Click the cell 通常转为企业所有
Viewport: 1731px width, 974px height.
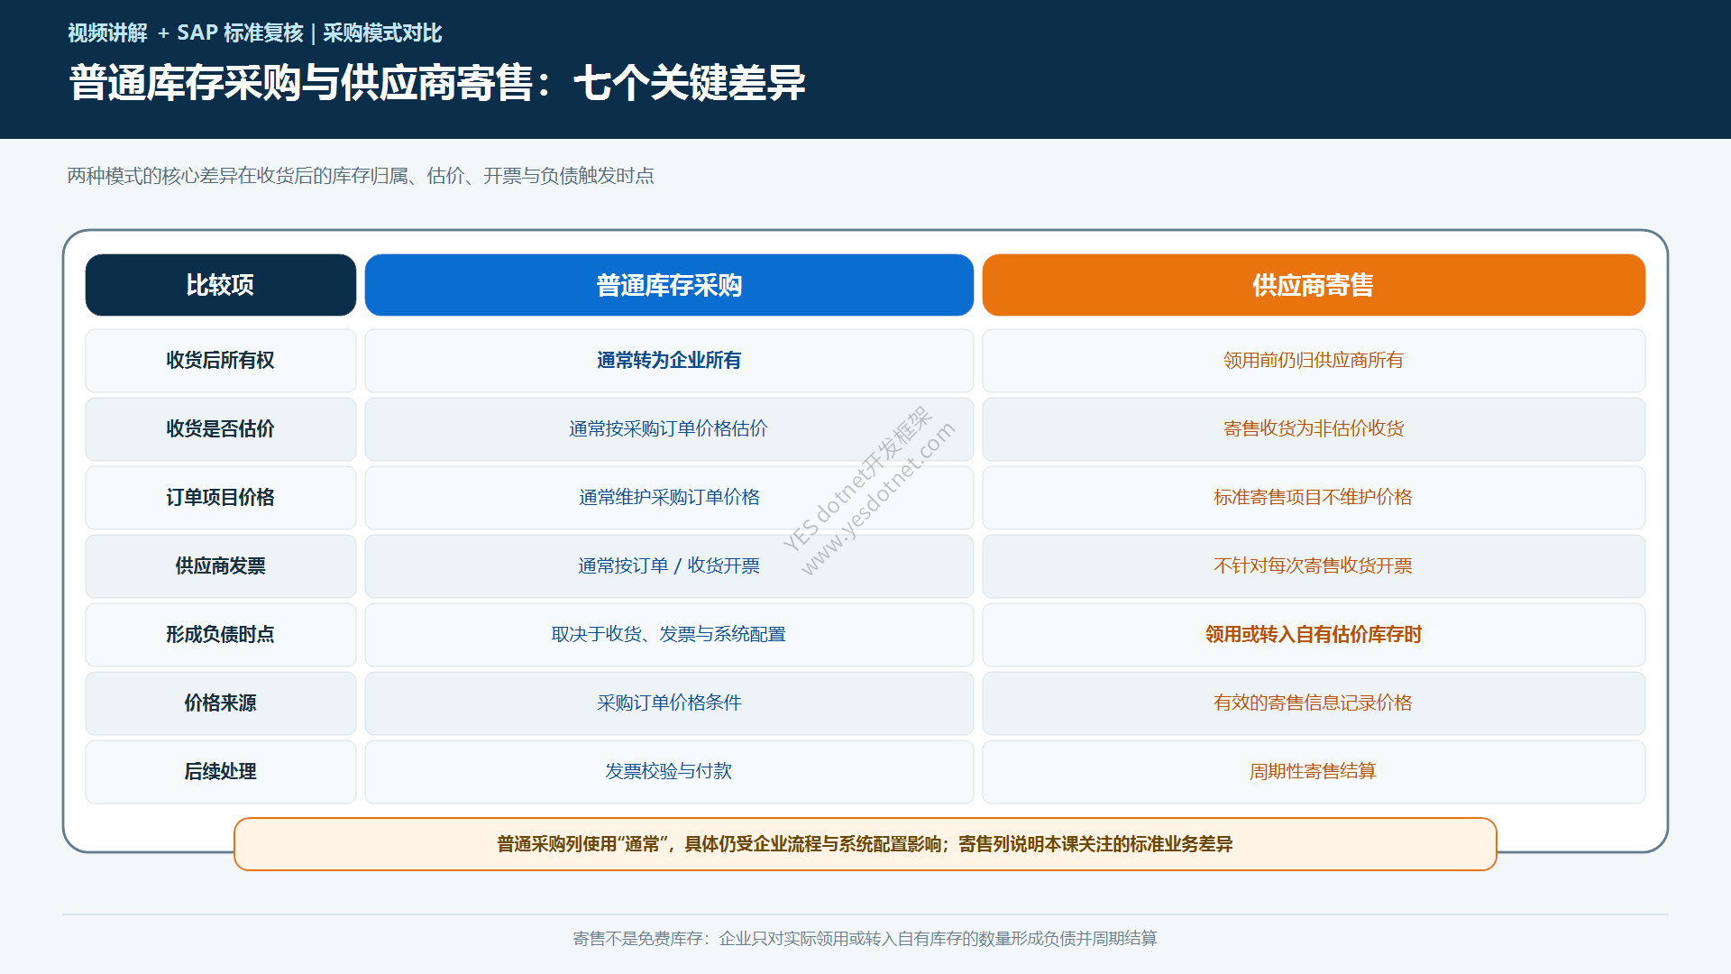pos(669,361)
